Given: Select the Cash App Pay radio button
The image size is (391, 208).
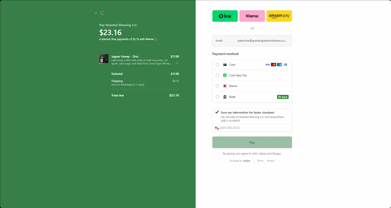Looking at the screenshot, I should pyautogui.click(x=217, y=75).
